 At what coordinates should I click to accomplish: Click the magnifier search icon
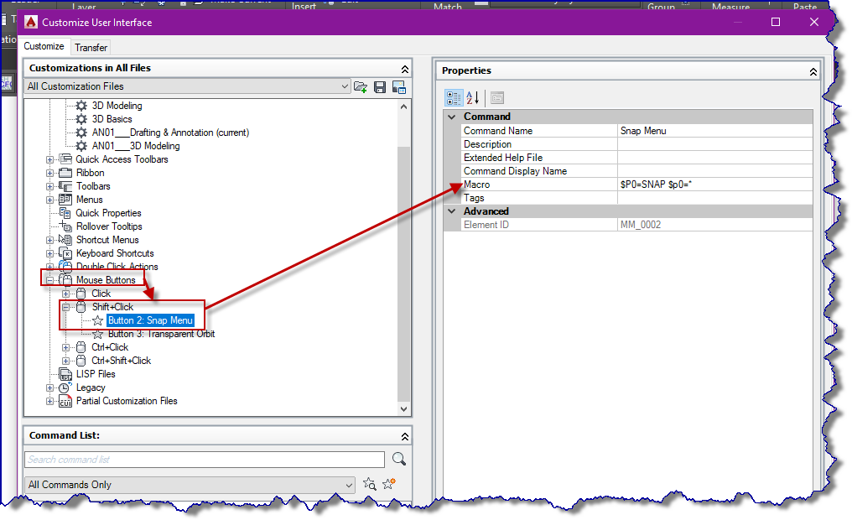coord(399,459)
